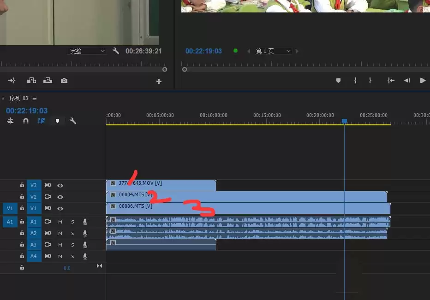
Task: Toggle the lock on track V2
Action: pyautogui.click(x=22, y=197)
